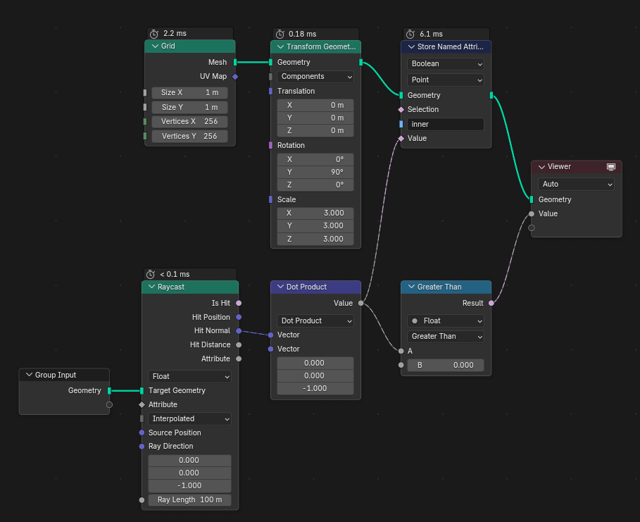Click the Store Named Attribute timer icon
The image size is (640, 522).
(411, 33)
